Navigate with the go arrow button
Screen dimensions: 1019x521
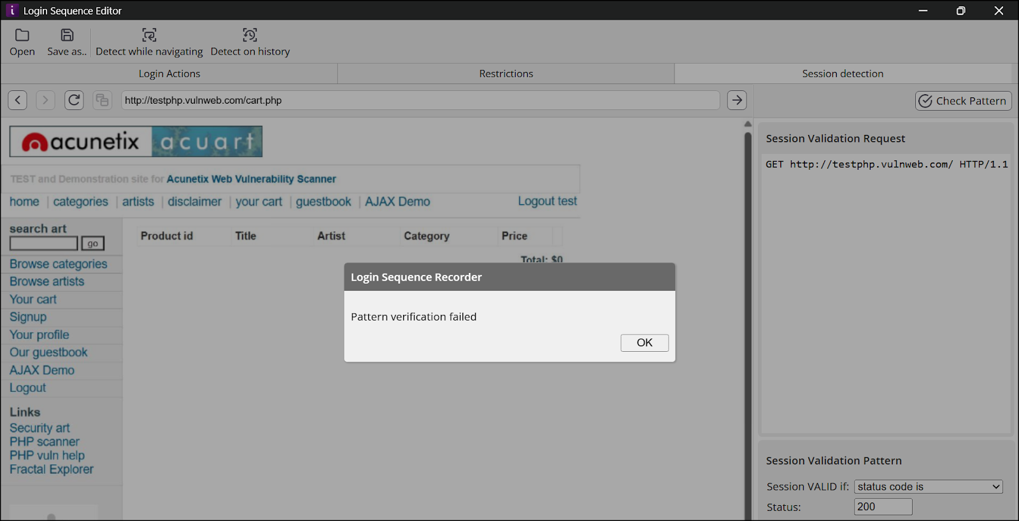737,100
